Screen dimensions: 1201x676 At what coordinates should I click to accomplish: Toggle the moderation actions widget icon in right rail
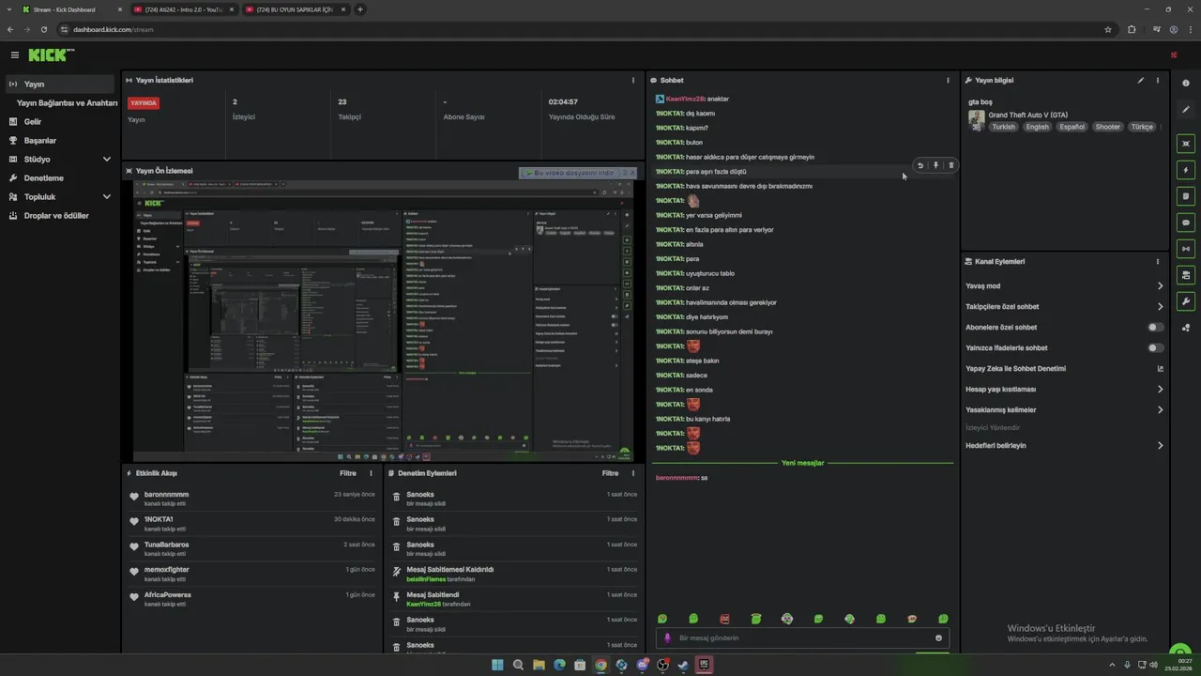pyautogui.click(x=1186, y=275)
